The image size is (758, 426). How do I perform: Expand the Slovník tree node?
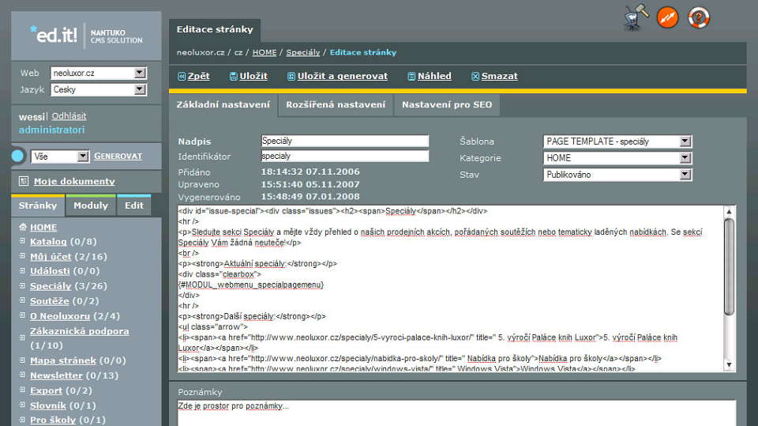[x=22, y=405]
